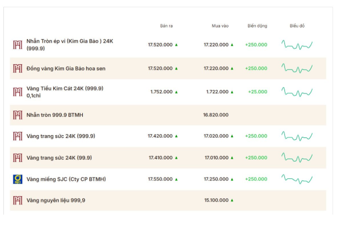
Task: Open the Vàng miếng SJC (Cty CP BTMH) item
Action: (66, 179)
